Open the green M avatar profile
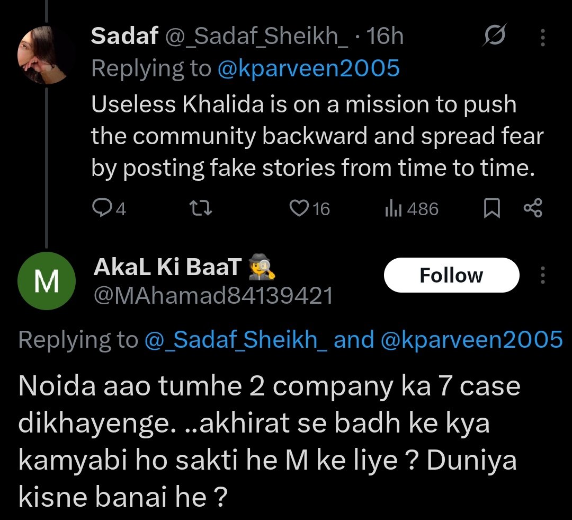 [46, 281]
